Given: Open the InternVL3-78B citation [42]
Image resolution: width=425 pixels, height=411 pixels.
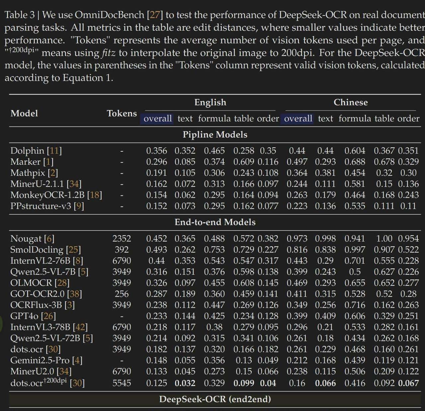Looking at the screenshot, I should tap(80, 327).
